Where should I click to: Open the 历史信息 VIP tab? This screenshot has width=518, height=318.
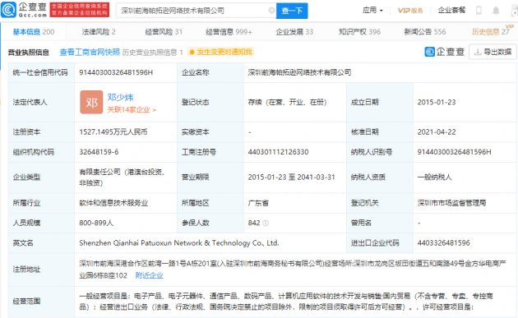click(491, 32)
